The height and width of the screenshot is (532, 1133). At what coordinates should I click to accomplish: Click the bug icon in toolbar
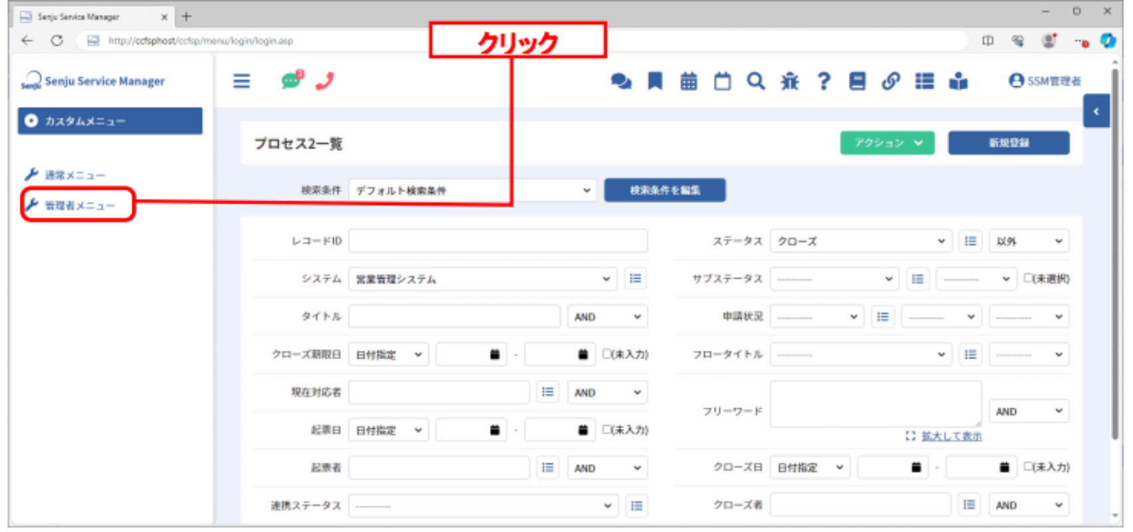(790, 81)
